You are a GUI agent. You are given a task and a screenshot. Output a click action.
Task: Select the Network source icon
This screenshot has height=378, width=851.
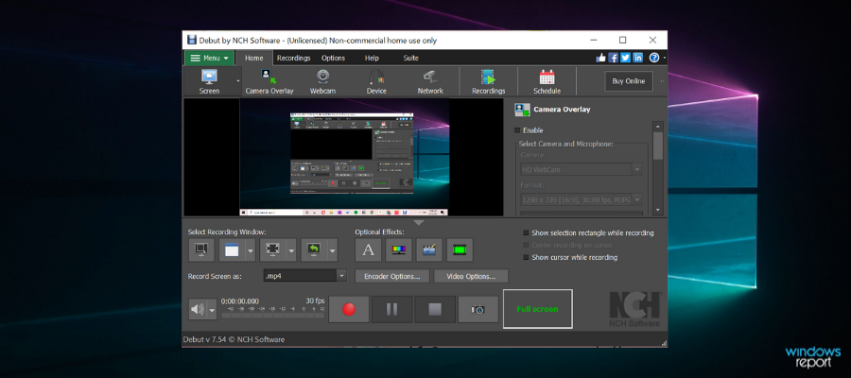(x=430, y=82)
